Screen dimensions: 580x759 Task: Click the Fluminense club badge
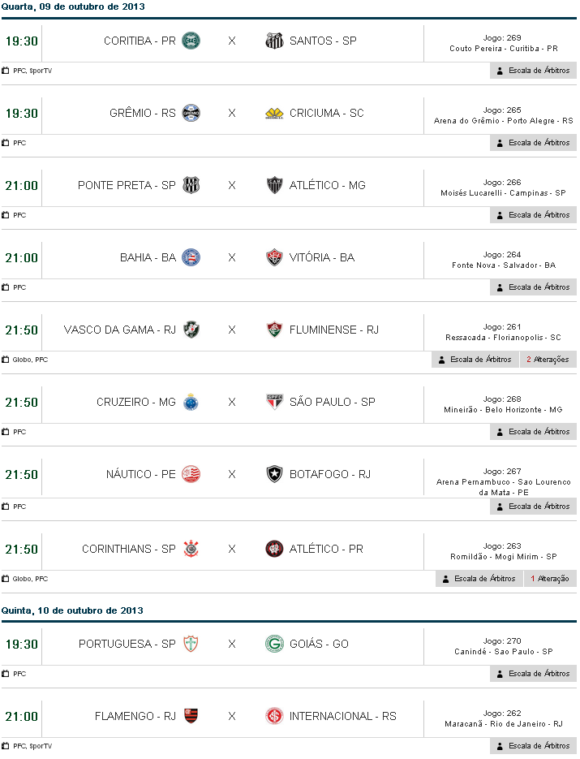[x=275, y=330]
